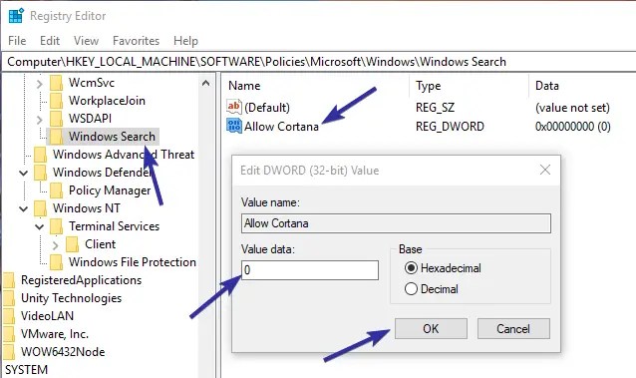
Task: Select the Allow Cortana value name
Action: pos(281,127)
